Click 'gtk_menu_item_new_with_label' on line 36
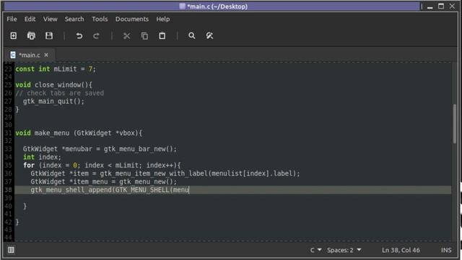Viewport: 462px width, 260px height. coord(154,173)
